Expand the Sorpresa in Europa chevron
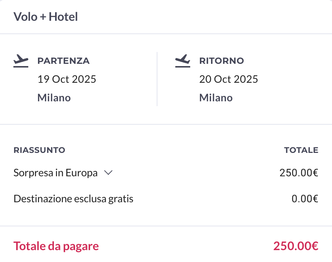This screenshot has height=262, width=332. (x=108, y=173)
